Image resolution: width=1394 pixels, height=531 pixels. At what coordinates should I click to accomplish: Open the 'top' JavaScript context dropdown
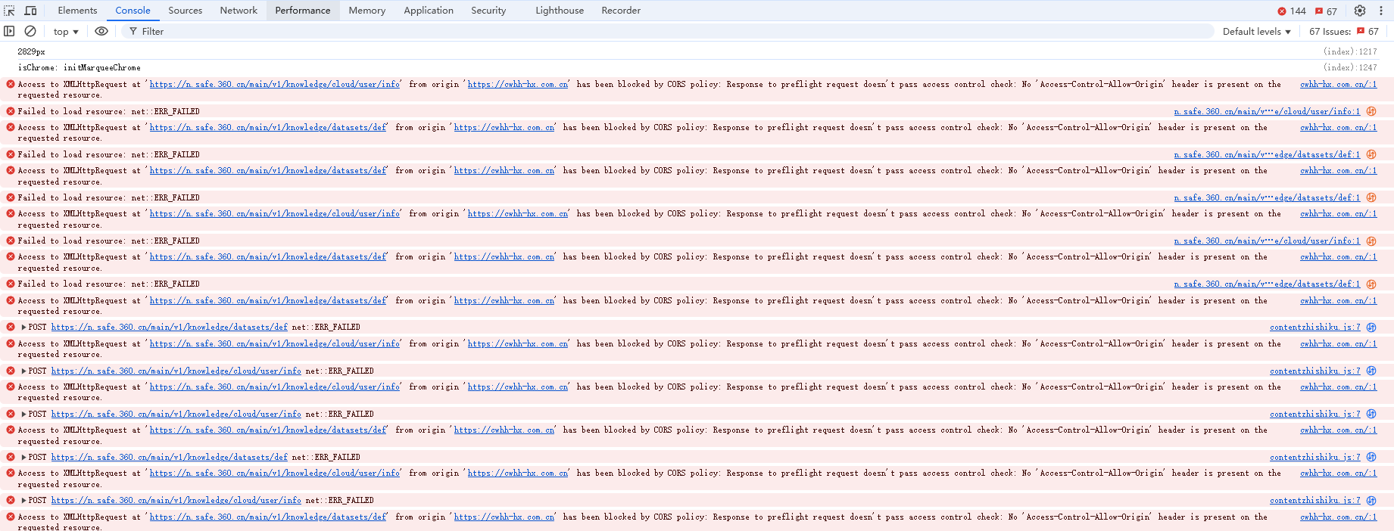[66, 32]
